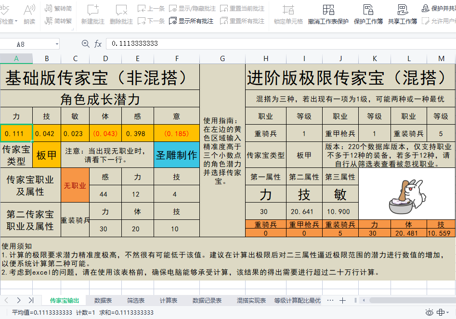The height and width of the screenshot is (319, 456).
Task: Toggle 显示所有批注 show all comments
Action: click(191, 21)
